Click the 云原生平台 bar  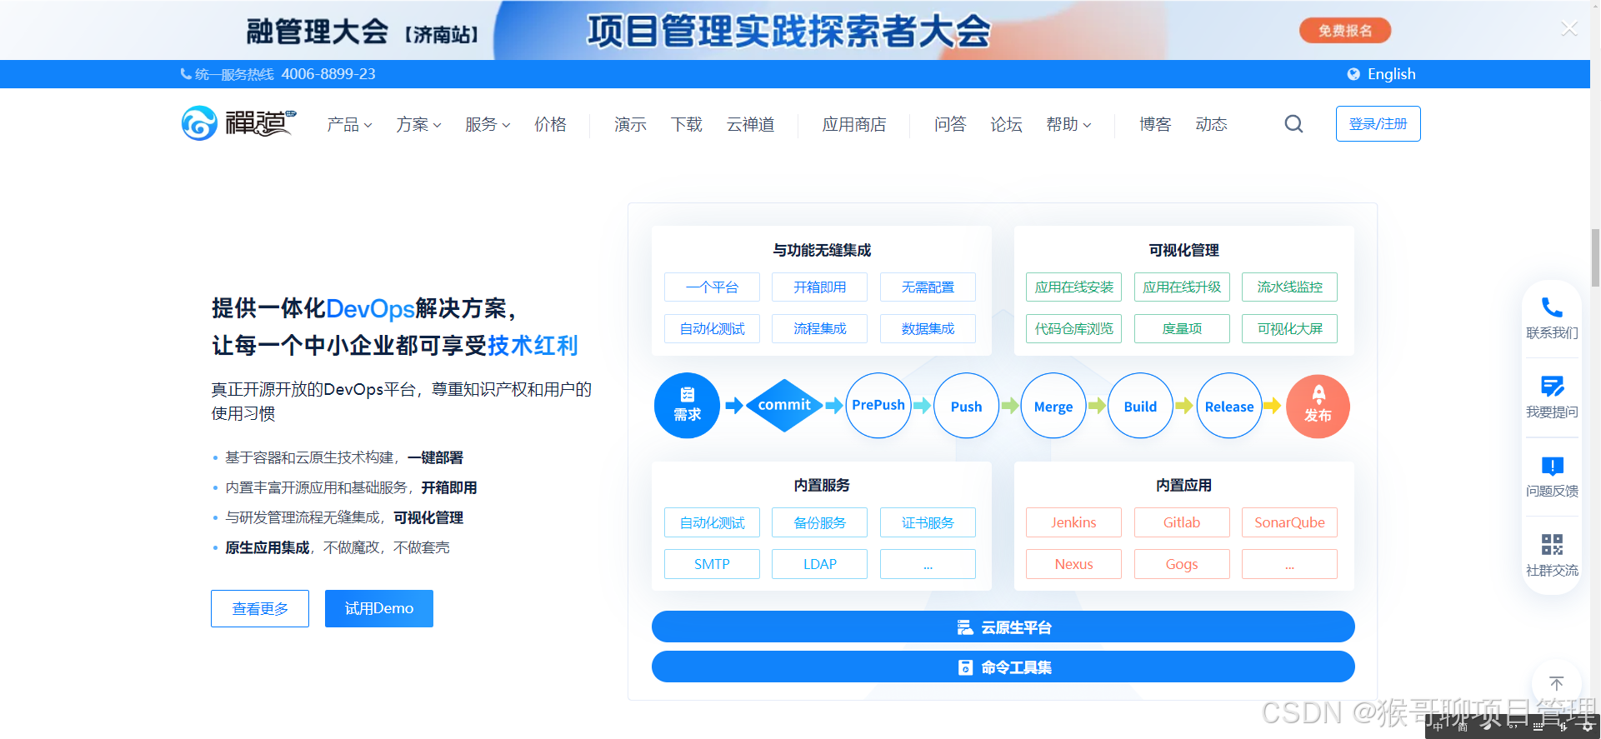pos(1003,627)
